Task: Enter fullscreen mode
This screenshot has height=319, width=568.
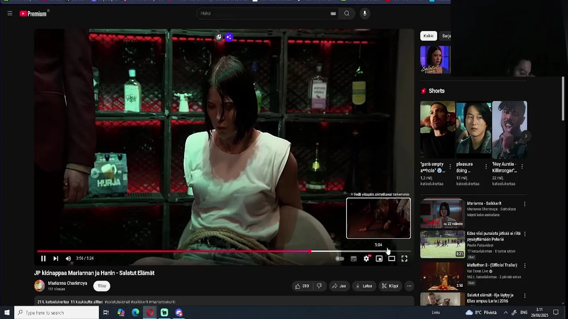Action: point(404,259)
